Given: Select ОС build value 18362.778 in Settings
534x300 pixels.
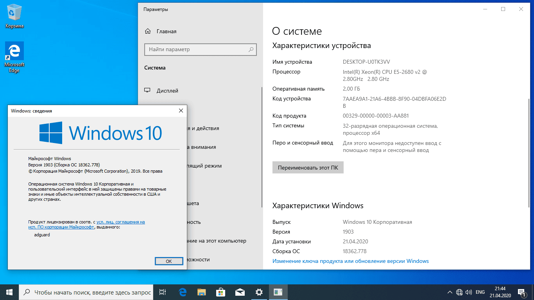Looking at the screenshot, I should click(355, 251).
